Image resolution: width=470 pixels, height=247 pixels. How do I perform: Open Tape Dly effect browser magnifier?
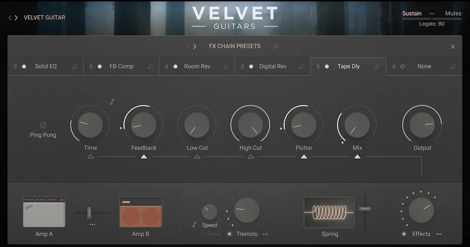pos(377,67)
